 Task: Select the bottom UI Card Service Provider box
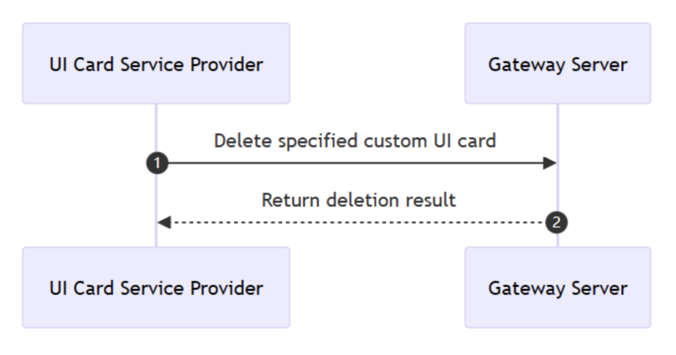[x=156, y=287]
